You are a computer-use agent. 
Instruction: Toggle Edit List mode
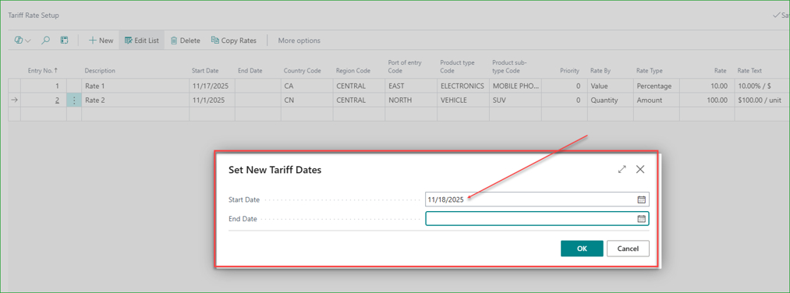click(x=142, y=41)
